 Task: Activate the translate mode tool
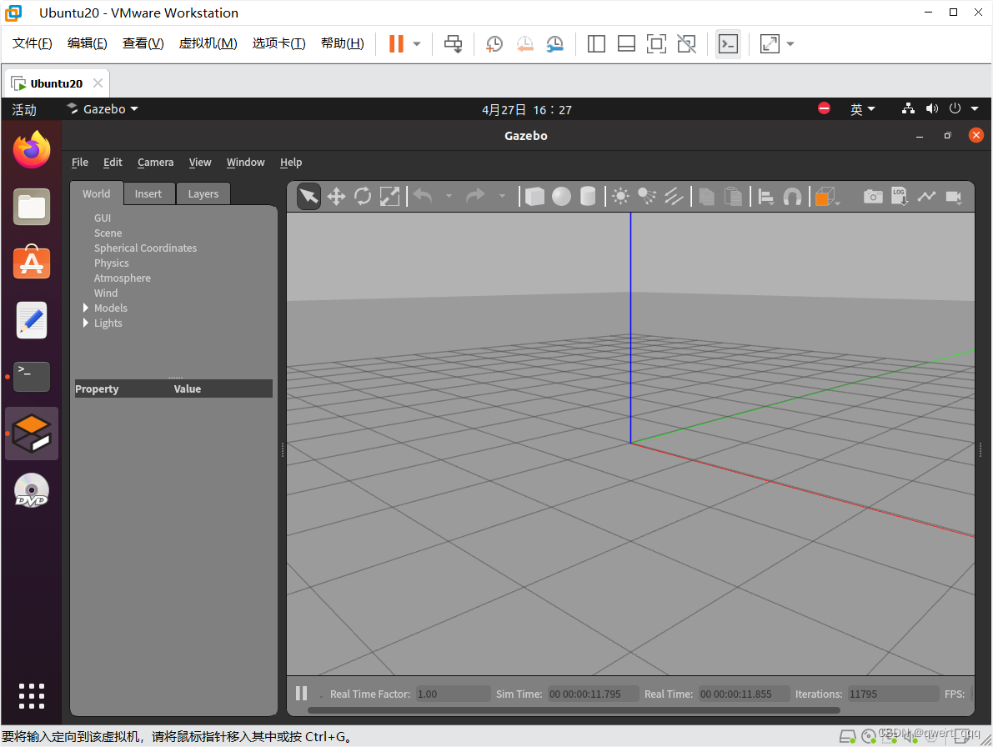[336, 196]
